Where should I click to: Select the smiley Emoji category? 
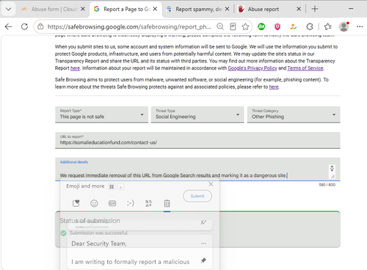click(94, 203)
